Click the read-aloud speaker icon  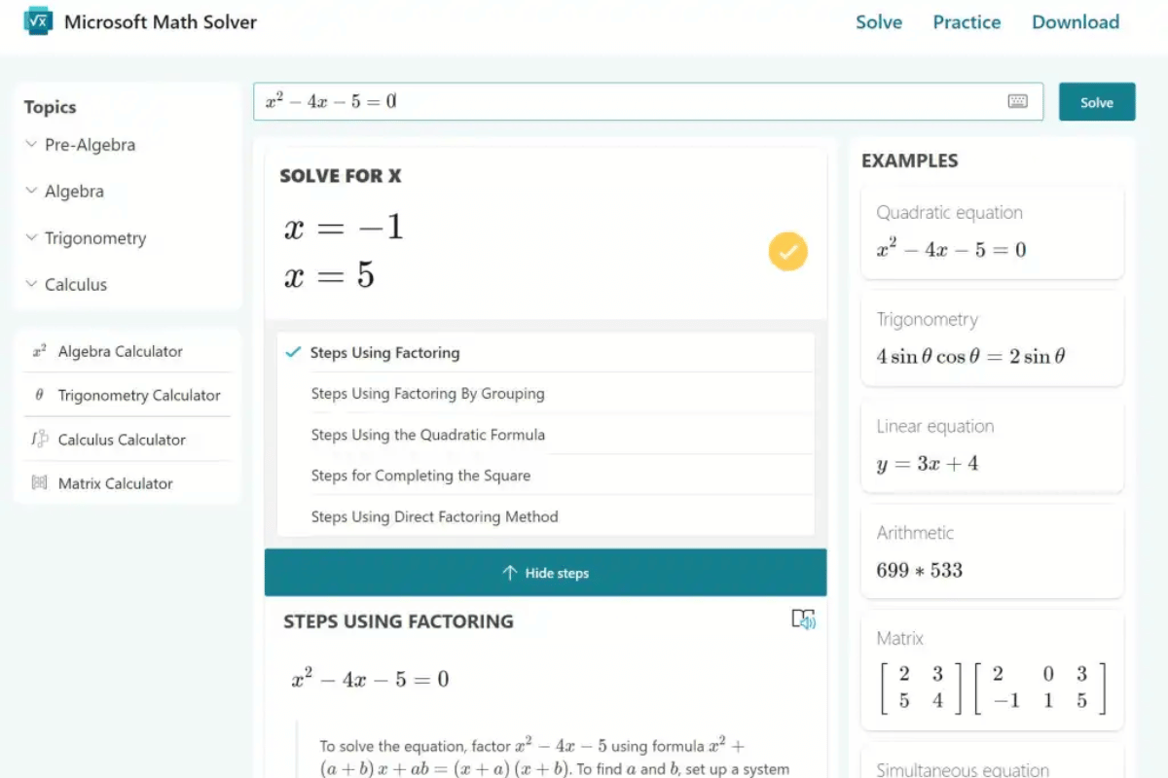(803, 619)
